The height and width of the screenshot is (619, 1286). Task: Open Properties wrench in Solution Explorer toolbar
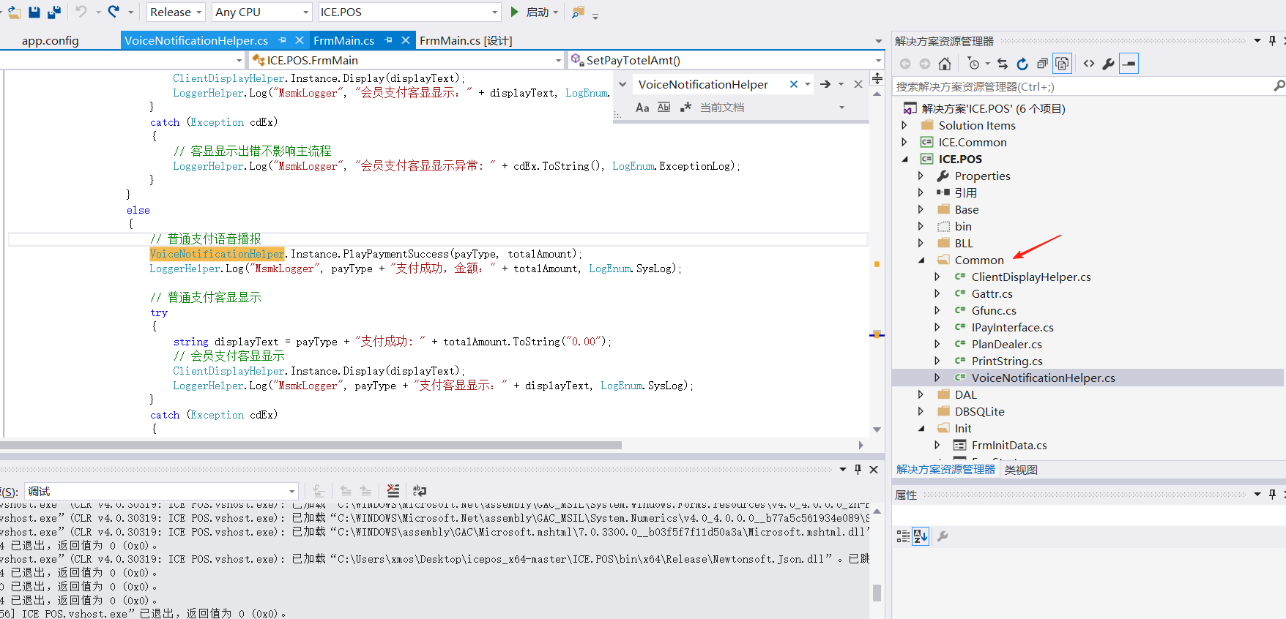pyautogui.click(x=1109, y=64)
